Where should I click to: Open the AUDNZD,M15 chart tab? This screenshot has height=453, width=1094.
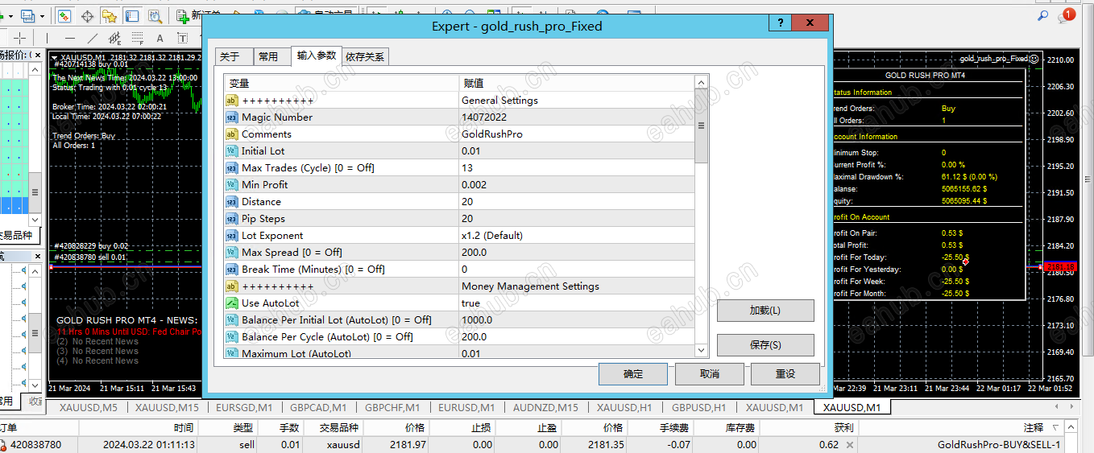tap(545, 407)
